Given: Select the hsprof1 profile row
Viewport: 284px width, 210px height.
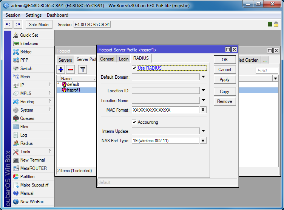Looking at the screenshot, I should (x=76, y=90).
